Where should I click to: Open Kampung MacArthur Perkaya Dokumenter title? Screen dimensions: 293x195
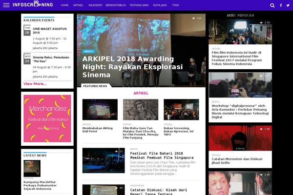40,185
